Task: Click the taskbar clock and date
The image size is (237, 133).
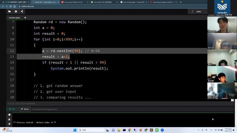Action: [x=228, y=130]
